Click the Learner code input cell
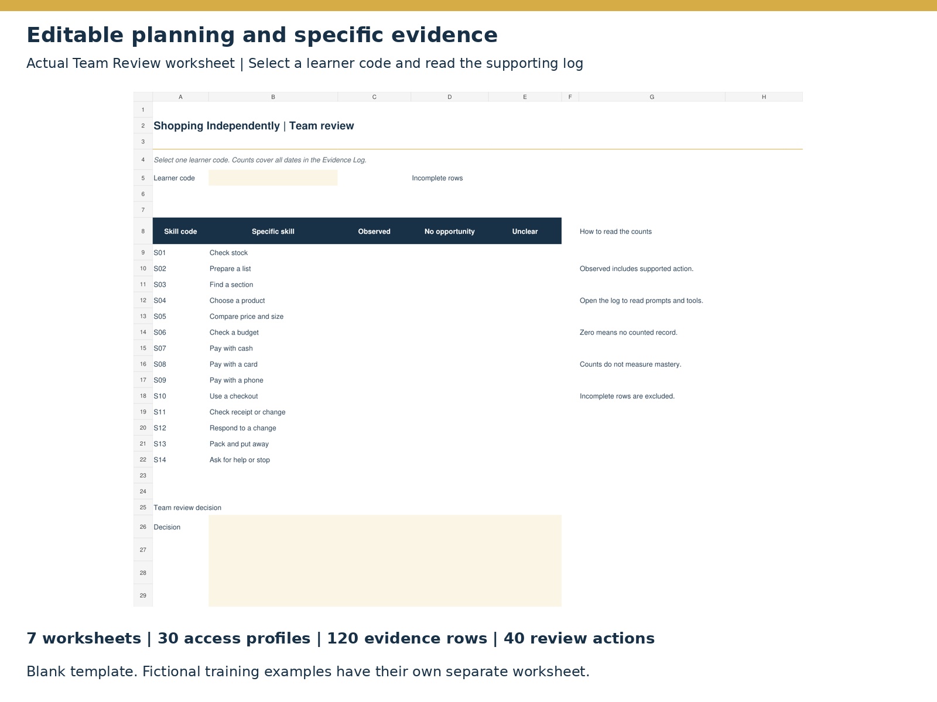Screen dimensions: 937x702 273,178
